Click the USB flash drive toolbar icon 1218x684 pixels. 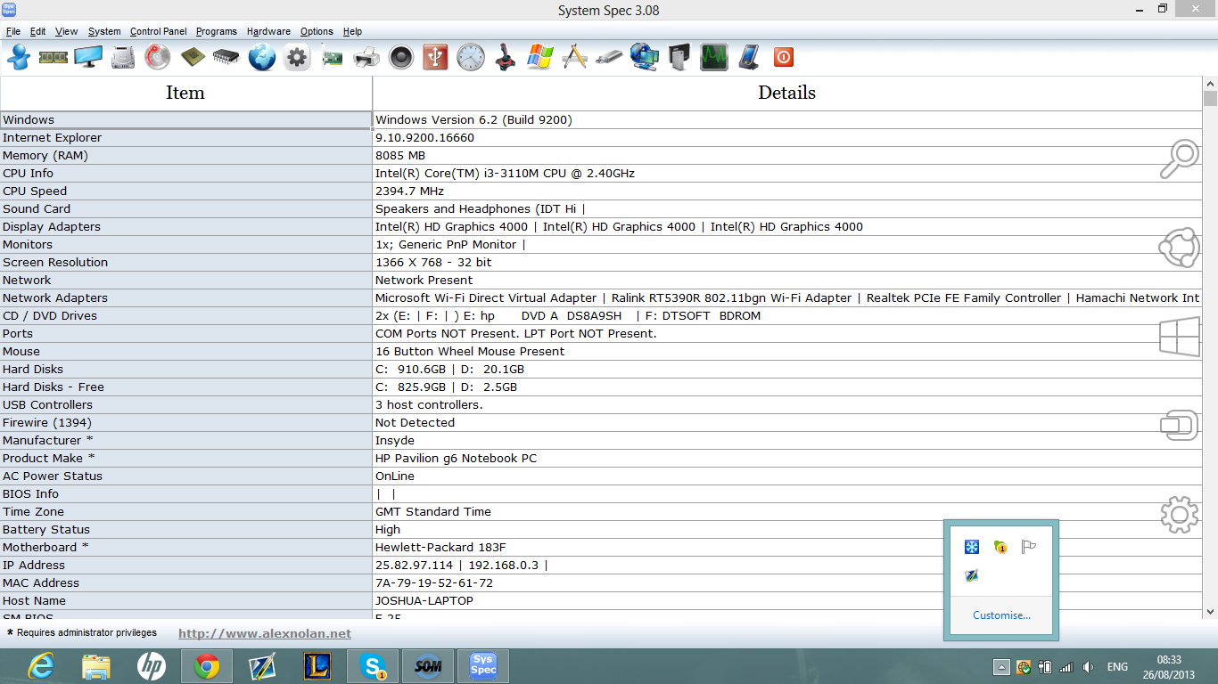[x=610, y=58]
